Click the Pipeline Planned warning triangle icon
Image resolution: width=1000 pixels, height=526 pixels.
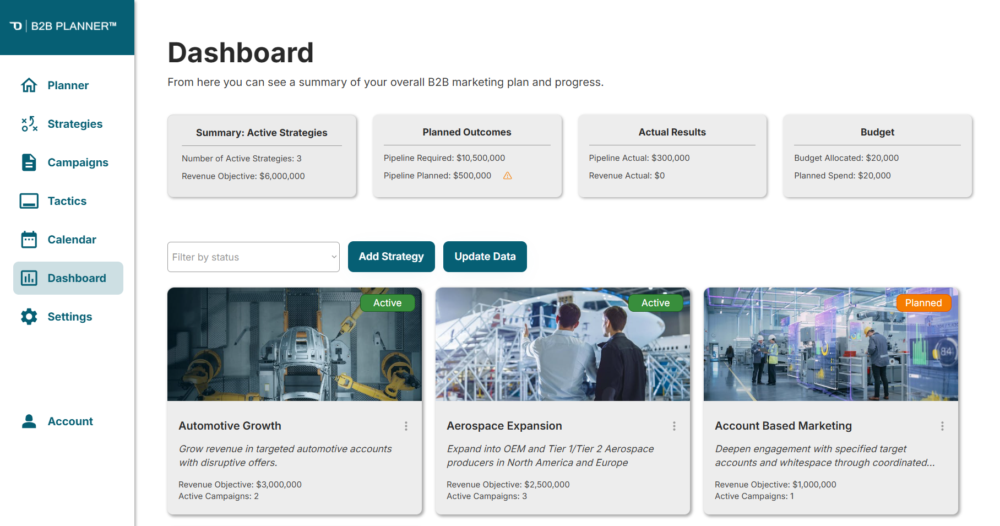point(508,176)
